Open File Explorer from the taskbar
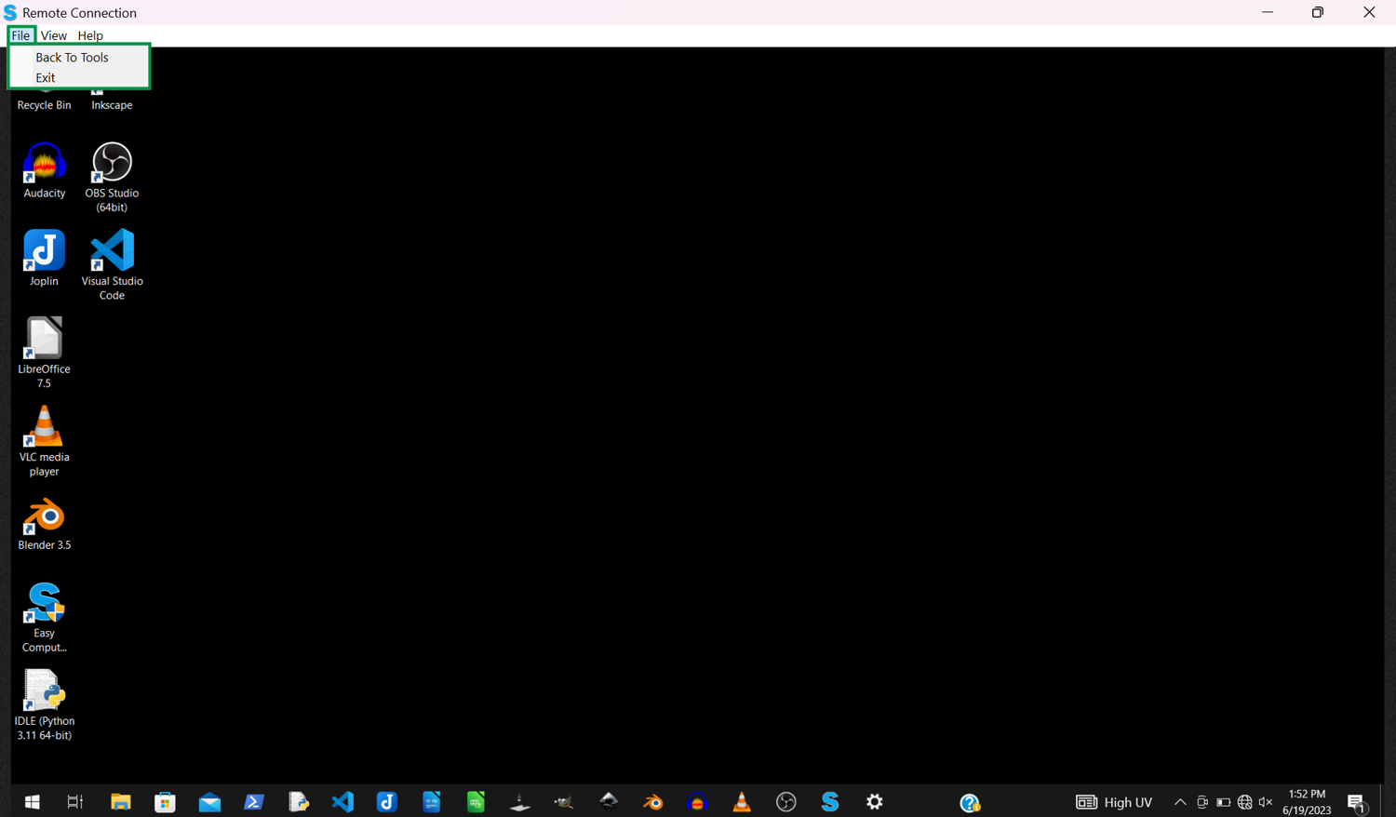The width and height of the screenshot is (1396, 817). coord(121,802)
